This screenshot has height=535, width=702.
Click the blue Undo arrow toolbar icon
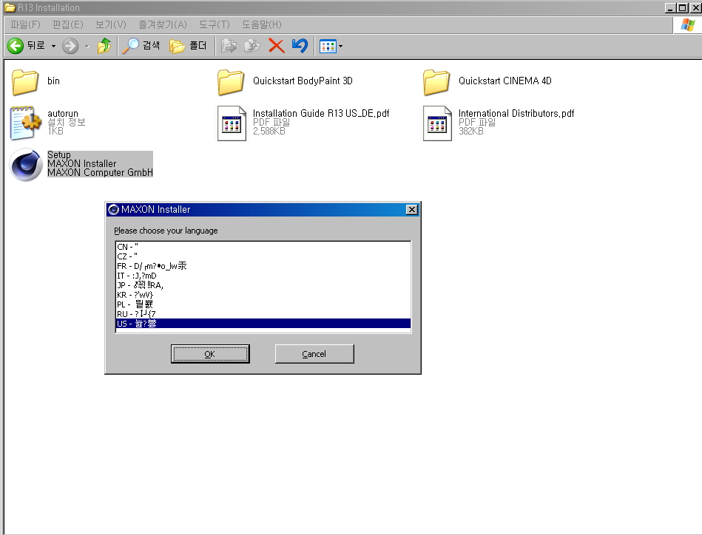(x=300, y=46)
